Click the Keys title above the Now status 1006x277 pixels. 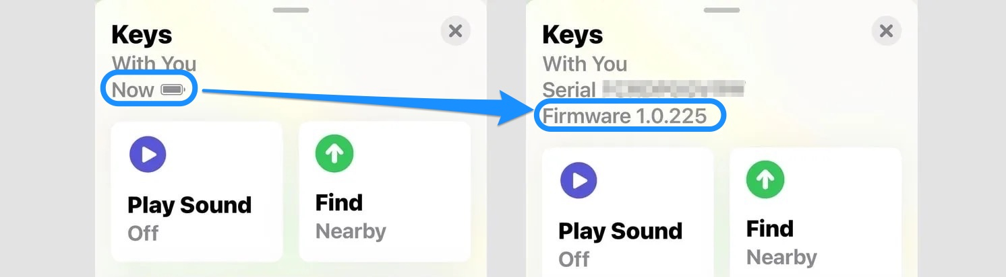pyautogui.click(x=142, y=35)
